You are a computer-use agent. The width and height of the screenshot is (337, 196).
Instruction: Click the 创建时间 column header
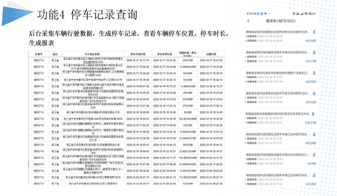[211, 54]
